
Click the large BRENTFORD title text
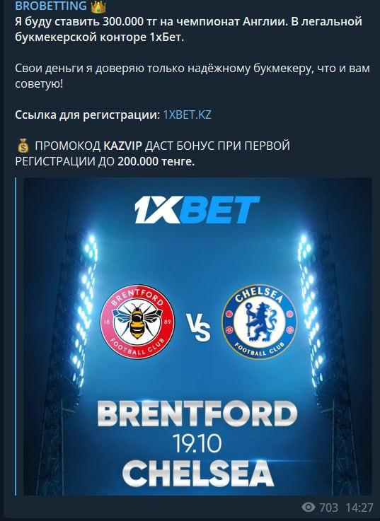tap(197, 414)
